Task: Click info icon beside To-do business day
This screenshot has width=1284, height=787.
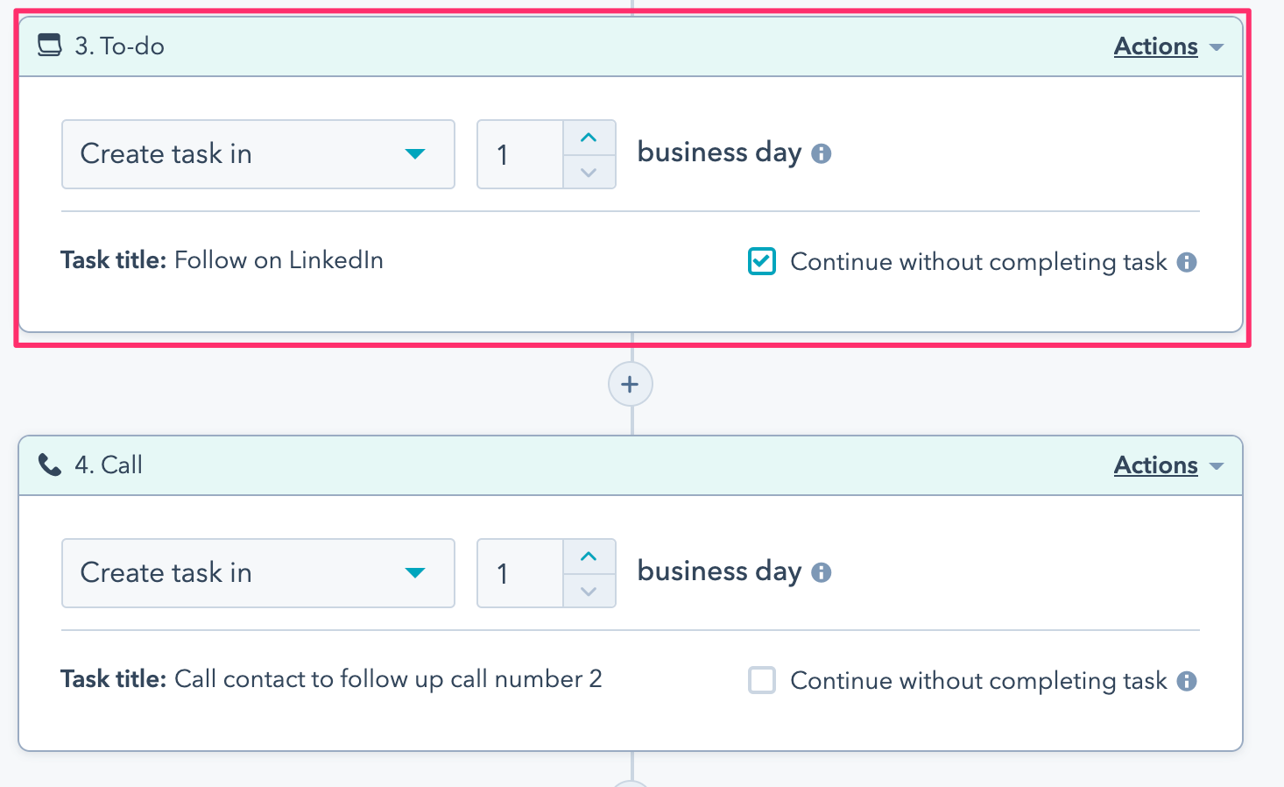Action: pos(821,154)
